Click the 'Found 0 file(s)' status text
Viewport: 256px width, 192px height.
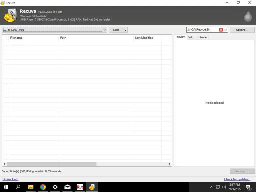pyautogui.click(x=32, y=171)
